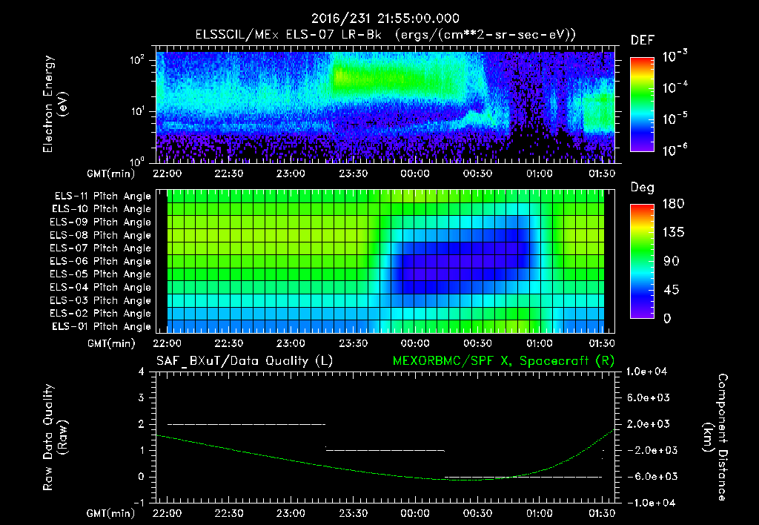The width and height of the screenshot is (759, 525).
Task: Click the Raw Data Quality (Raw) axis title
Action: (x=55, y=437)
